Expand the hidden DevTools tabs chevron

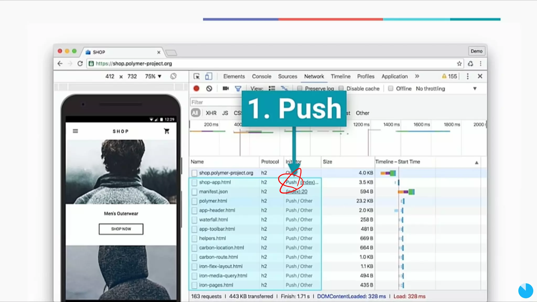tap(417, 76)
